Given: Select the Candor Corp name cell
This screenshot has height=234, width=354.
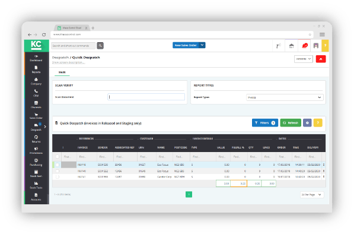Looking at the screenshot, I should click(x=164, y=177).
